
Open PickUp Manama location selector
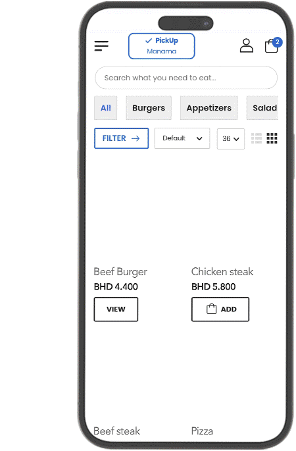[162, 46]
